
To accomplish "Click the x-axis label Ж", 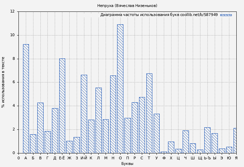I will (x=69, y=158).
